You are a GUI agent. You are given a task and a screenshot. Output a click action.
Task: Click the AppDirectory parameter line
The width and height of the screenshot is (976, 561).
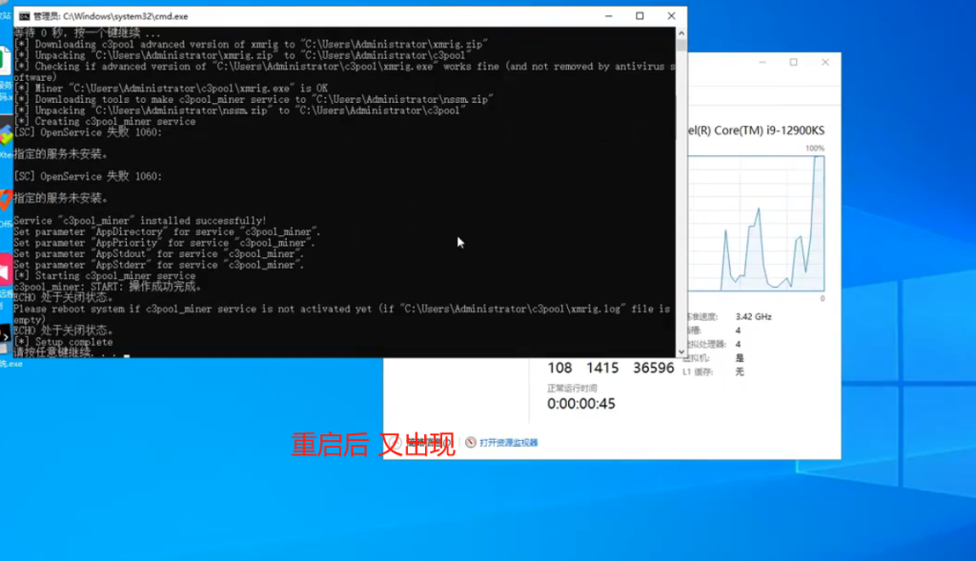pyautogui.click(x=167, y=232)
